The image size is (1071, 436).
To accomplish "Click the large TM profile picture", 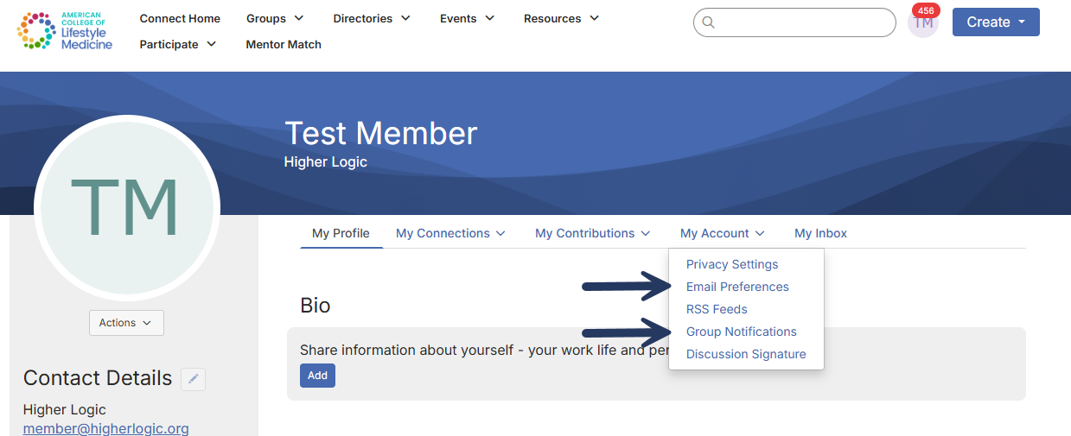I will pyautogui.click(x=126, y=207).
